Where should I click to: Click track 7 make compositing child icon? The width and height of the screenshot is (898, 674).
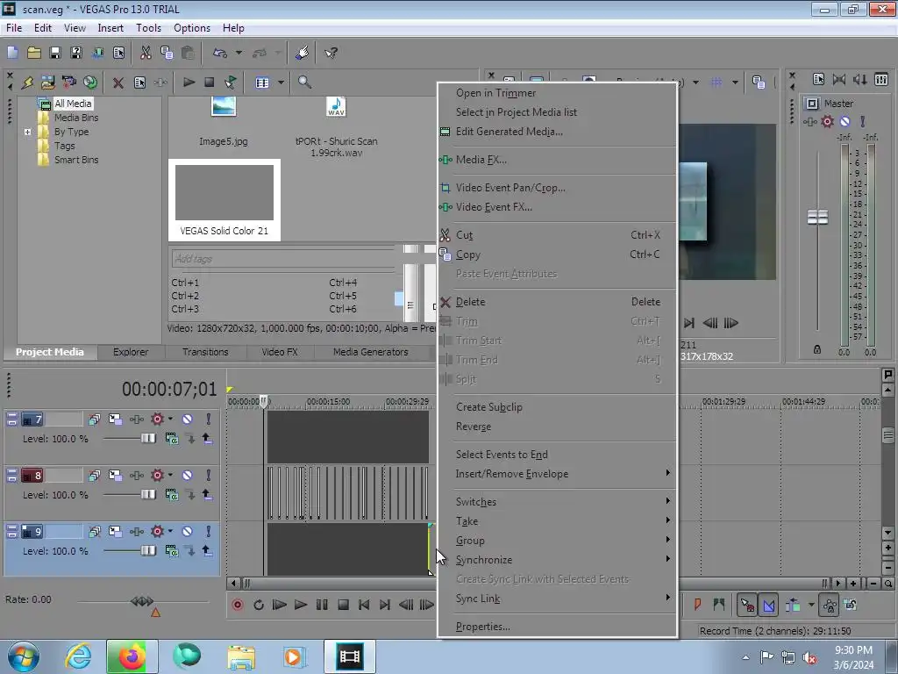tap(190, 439)
